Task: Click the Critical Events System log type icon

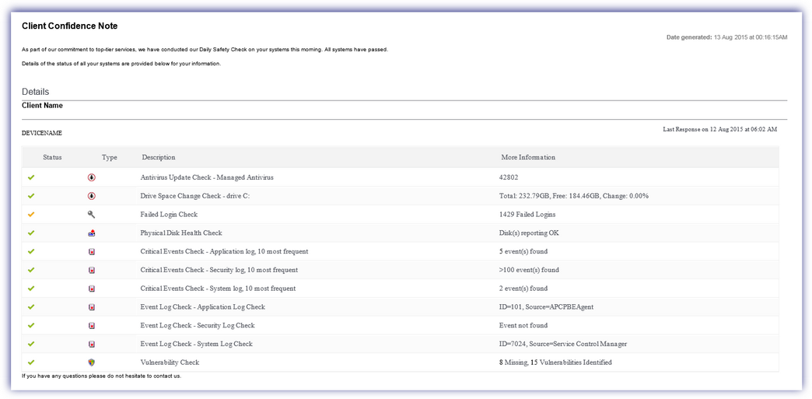Action: pyautogui.click(x=92, y=289)
